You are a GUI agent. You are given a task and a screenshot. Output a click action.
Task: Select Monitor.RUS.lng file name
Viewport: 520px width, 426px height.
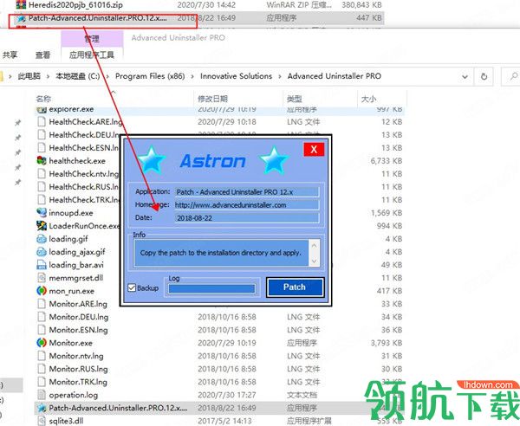click(78, 369)
